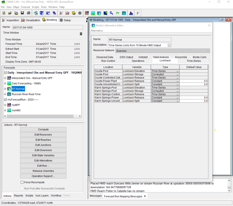Click the red-blue hydrograph toolbar icon
The image size is (233, 206).
(x=131, y=13)
